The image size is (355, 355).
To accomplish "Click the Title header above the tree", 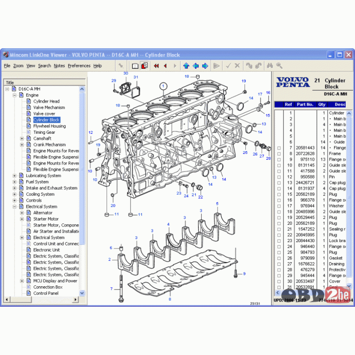I will point(45,83).
